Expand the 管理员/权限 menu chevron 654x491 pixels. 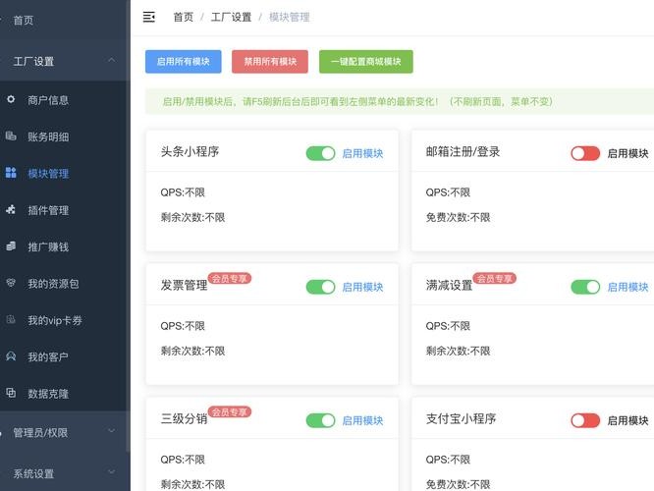click(x=111, y=431)
